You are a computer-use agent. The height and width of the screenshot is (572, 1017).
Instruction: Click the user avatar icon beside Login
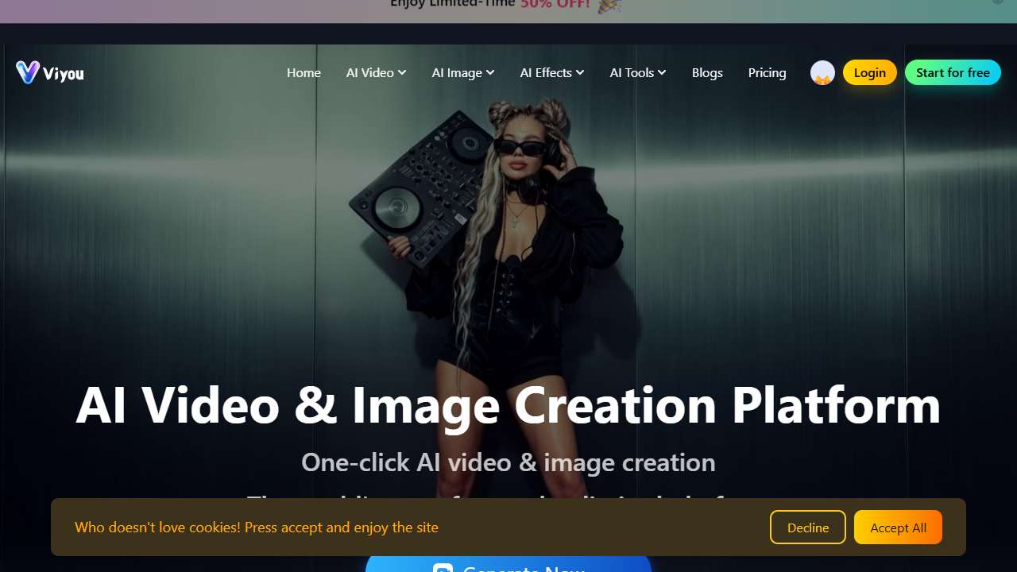coord(822,73)
